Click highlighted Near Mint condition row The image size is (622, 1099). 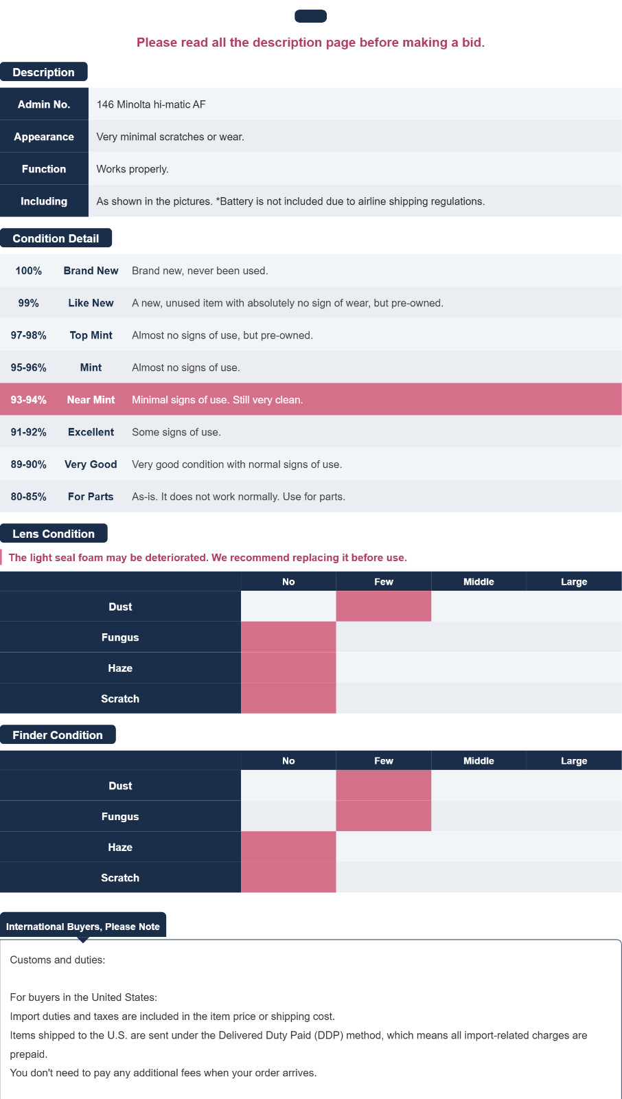click(x=311, y=400)
